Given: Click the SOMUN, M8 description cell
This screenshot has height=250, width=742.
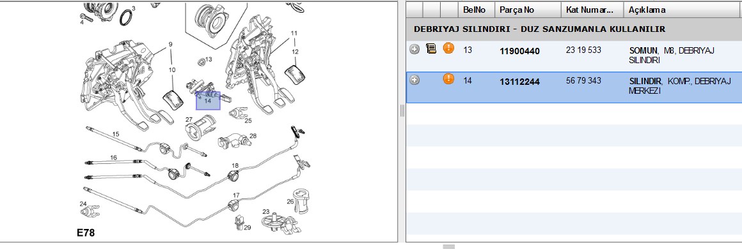Looking at the screenshot, I should (672, 55).
